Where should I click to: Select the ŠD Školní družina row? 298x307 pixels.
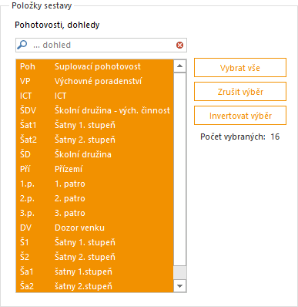[x=95, y=154]
